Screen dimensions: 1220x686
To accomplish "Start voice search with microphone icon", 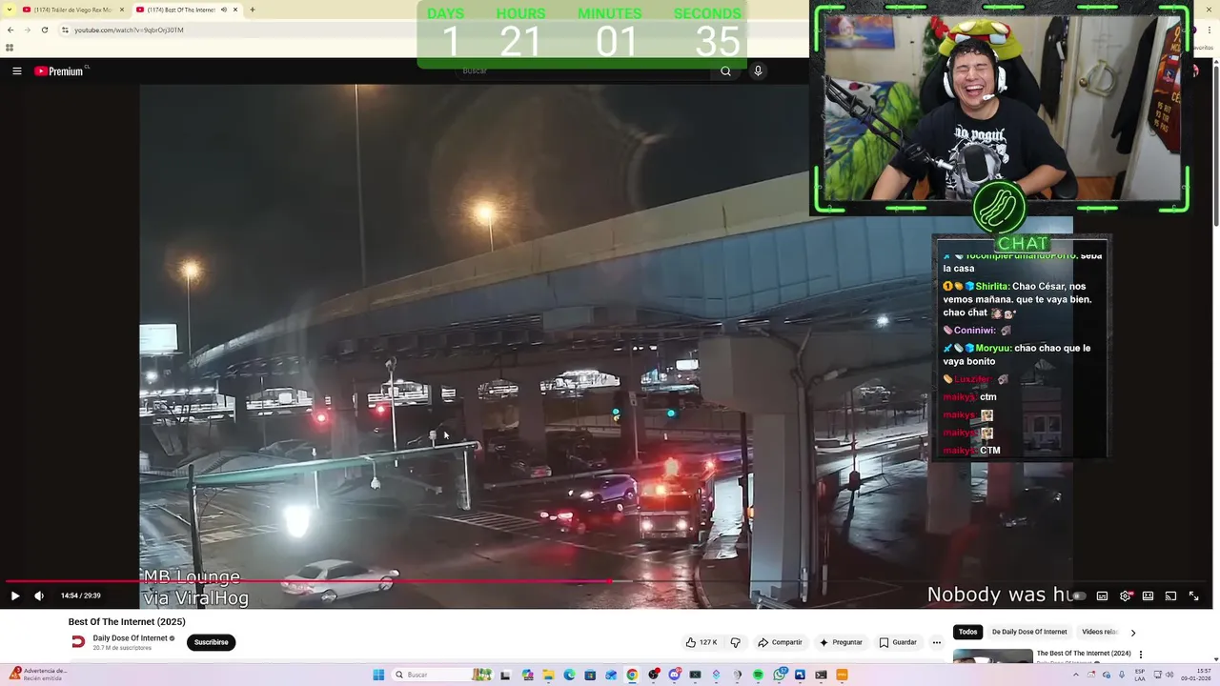I will coord(758,71).
